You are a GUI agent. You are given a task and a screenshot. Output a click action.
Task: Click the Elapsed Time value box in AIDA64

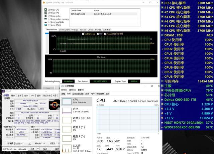[x=134, y=81]
